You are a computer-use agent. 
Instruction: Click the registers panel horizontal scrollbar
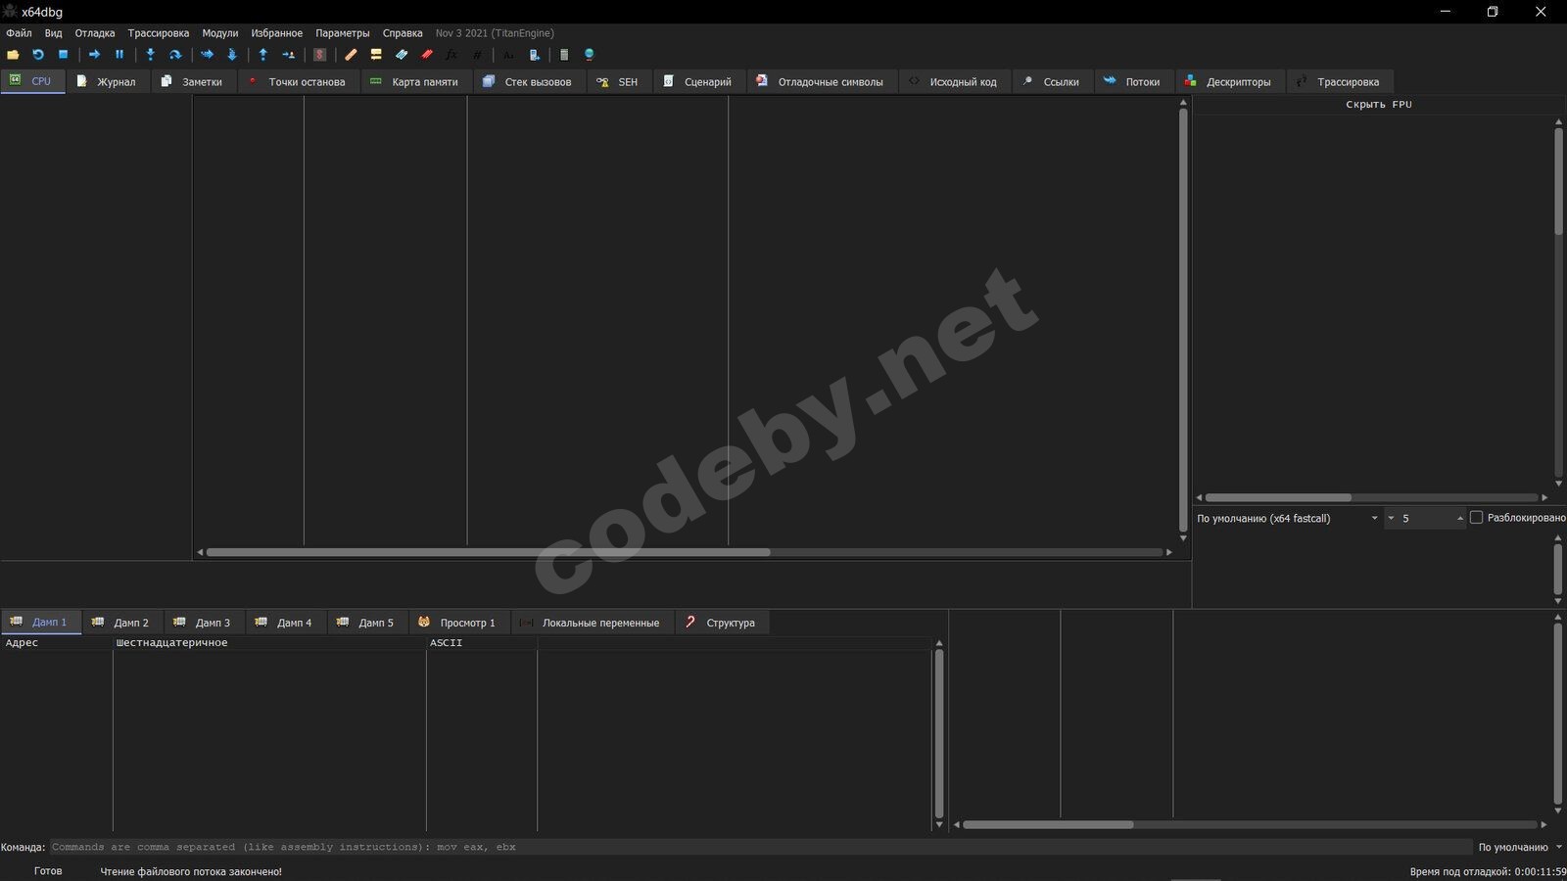(1371, 497)
